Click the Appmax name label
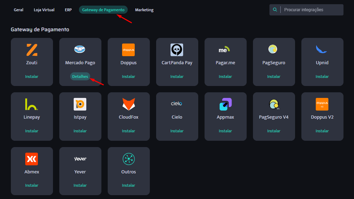 click(x=225, y=117)
